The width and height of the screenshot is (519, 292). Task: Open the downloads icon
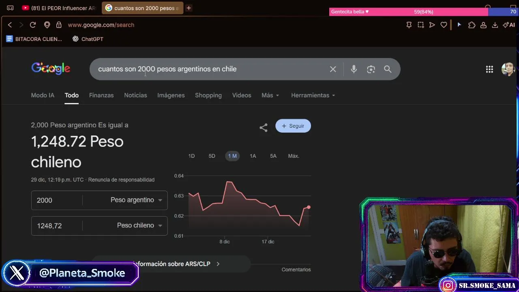click(x=495, y=25)
